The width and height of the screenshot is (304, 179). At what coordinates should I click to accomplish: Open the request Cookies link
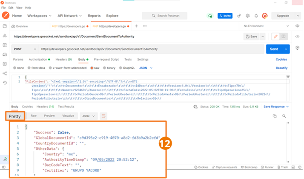pyautogui.click(x=281, y=59)
